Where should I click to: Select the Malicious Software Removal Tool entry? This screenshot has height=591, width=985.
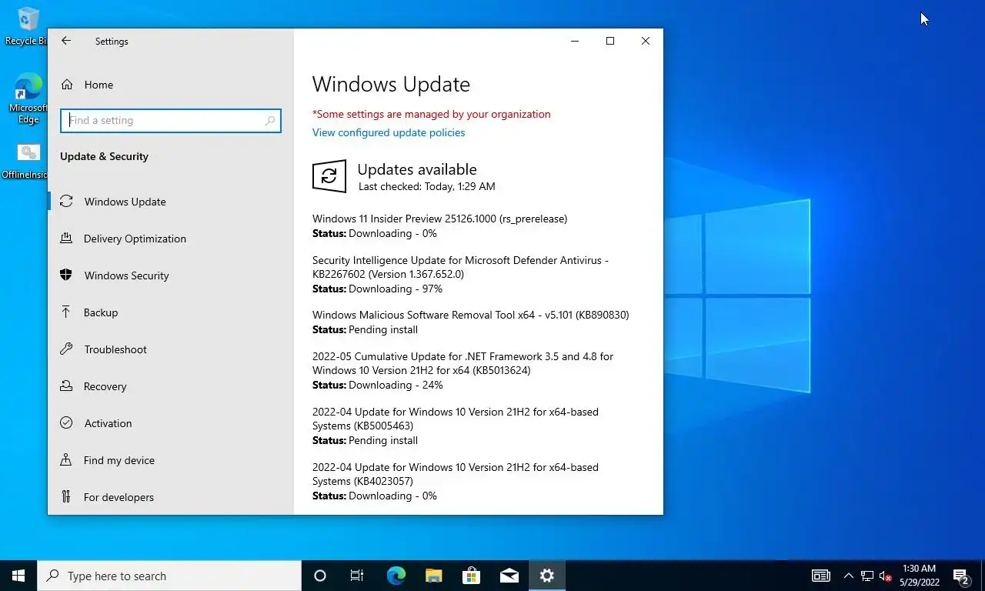coord(470,322)
